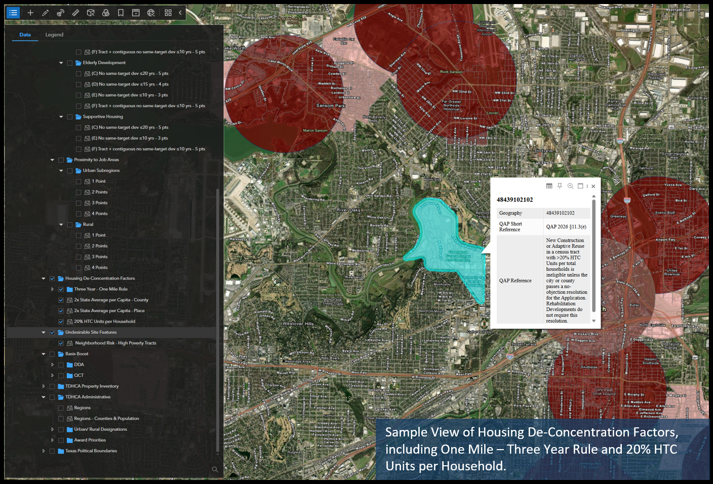The height and width of the screenshot is (484, 713).
Task: Expand the Texas Political Boundaries group
Action: (44, 451)
